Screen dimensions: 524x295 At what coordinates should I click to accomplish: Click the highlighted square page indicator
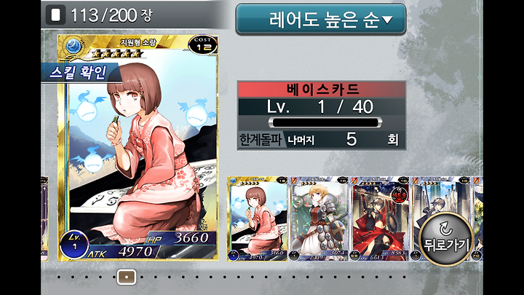pyautogui.click(x=127, y=277)
